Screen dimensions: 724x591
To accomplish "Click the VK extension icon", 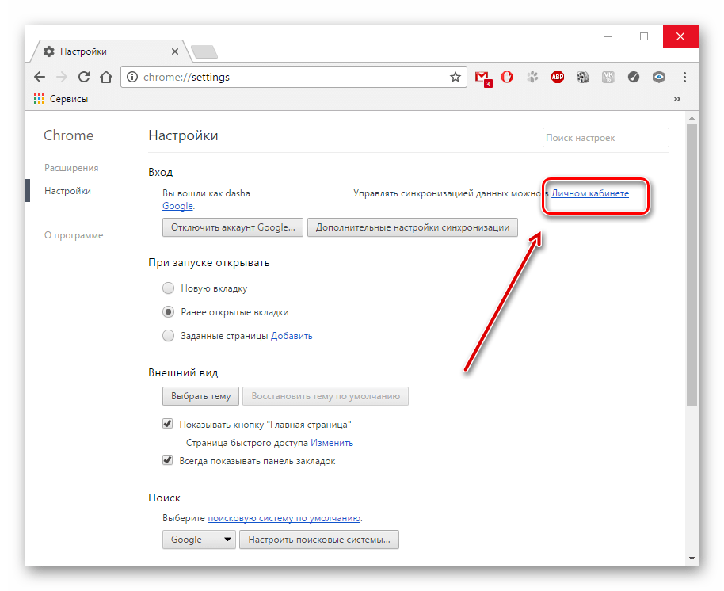I will [x=608, y=77].
